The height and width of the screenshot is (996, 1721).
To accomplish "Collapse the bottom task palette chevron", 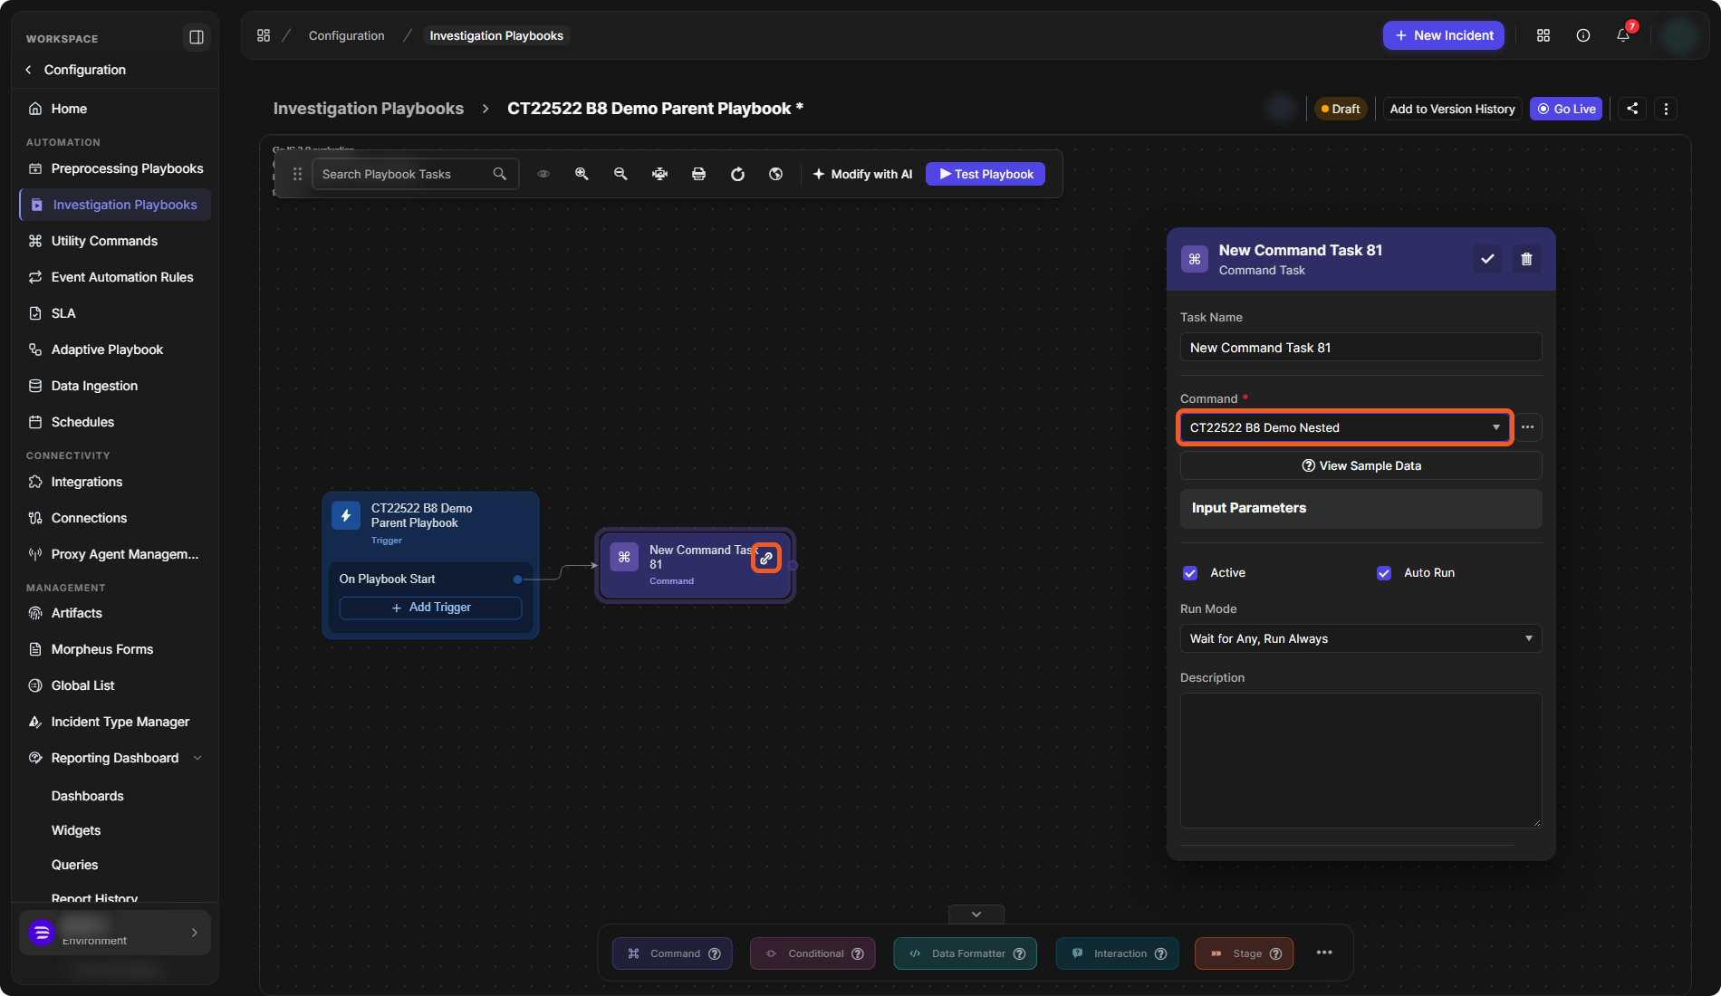I will click(976, 915).
